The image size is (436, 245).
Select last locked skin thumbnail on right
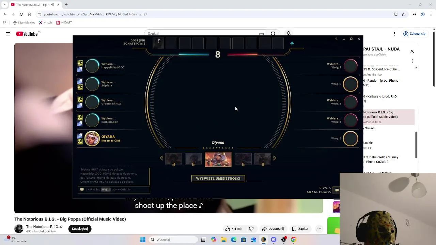263,159
